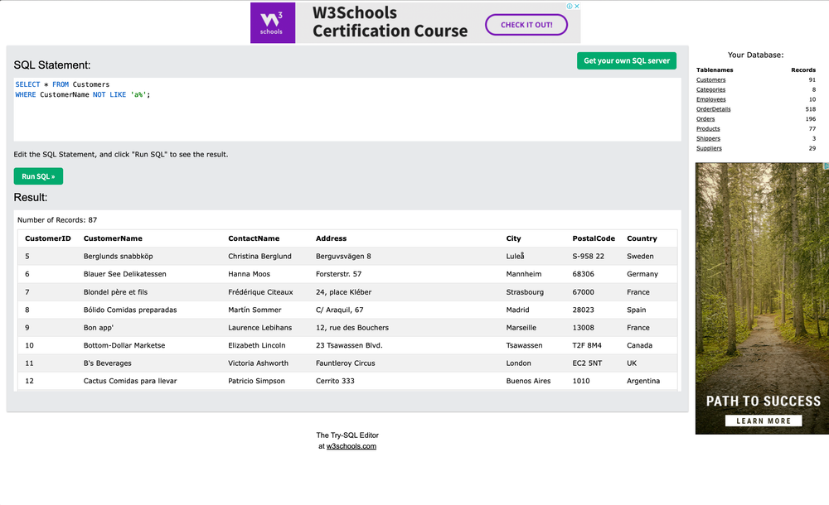The image size is (829, 505).
Task: Click the Cactus Comidas para llevar cell
Action: 130,381
